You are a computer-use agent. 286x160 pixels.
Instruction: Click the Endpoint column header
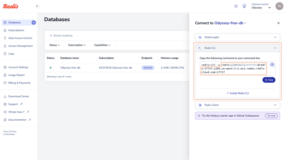pos(147,58)
